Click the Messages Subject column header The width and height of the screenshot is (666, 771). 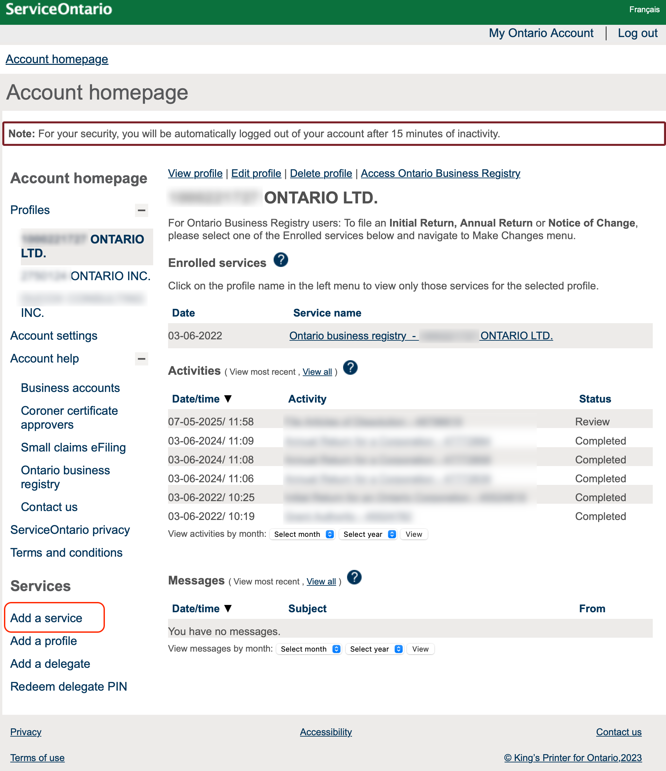[x=307, y=608]
